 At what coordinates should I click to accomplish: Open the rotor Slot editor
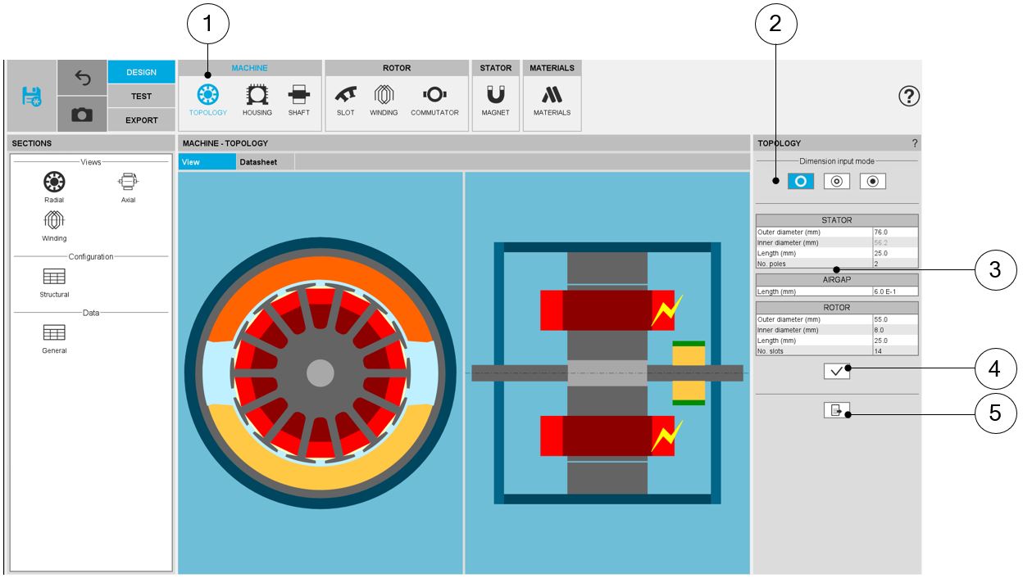coord(345,101)
